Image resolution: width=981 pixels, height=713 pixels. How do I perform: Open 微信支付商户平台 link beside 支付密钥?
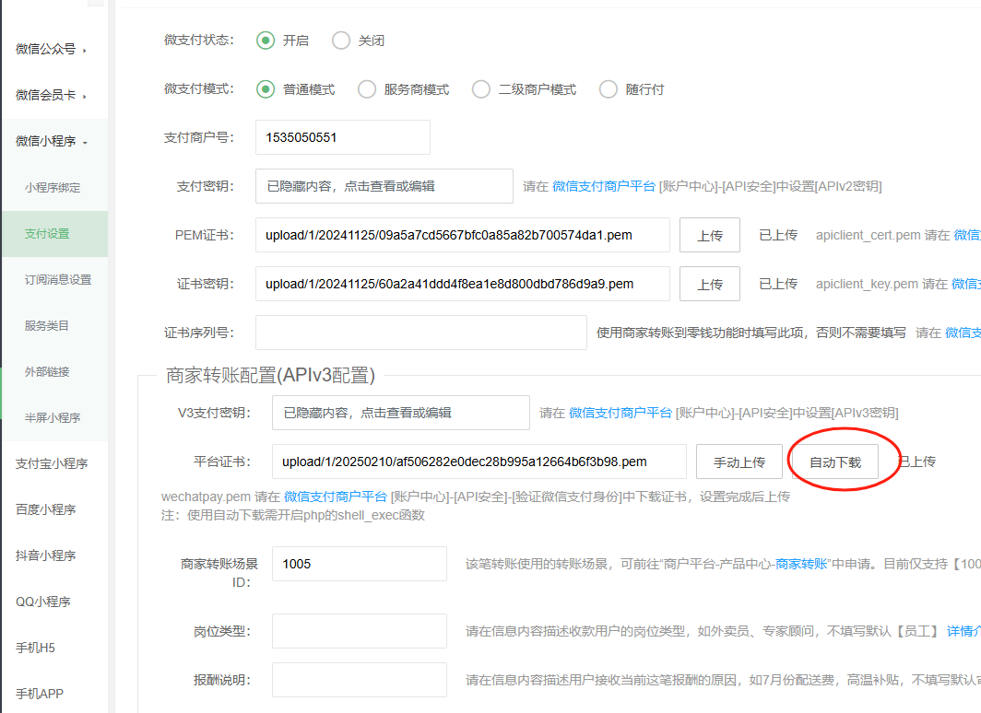click(x=604, y=186)
